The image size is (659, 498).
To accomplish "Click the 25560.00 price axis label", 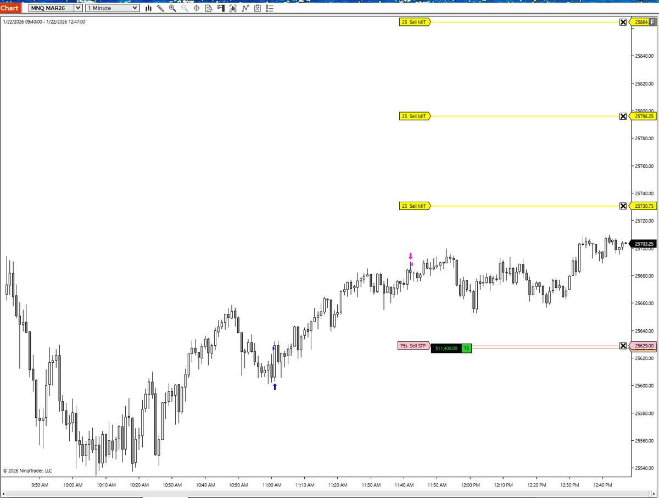I will pyautogui.click(x=645, y=441).
